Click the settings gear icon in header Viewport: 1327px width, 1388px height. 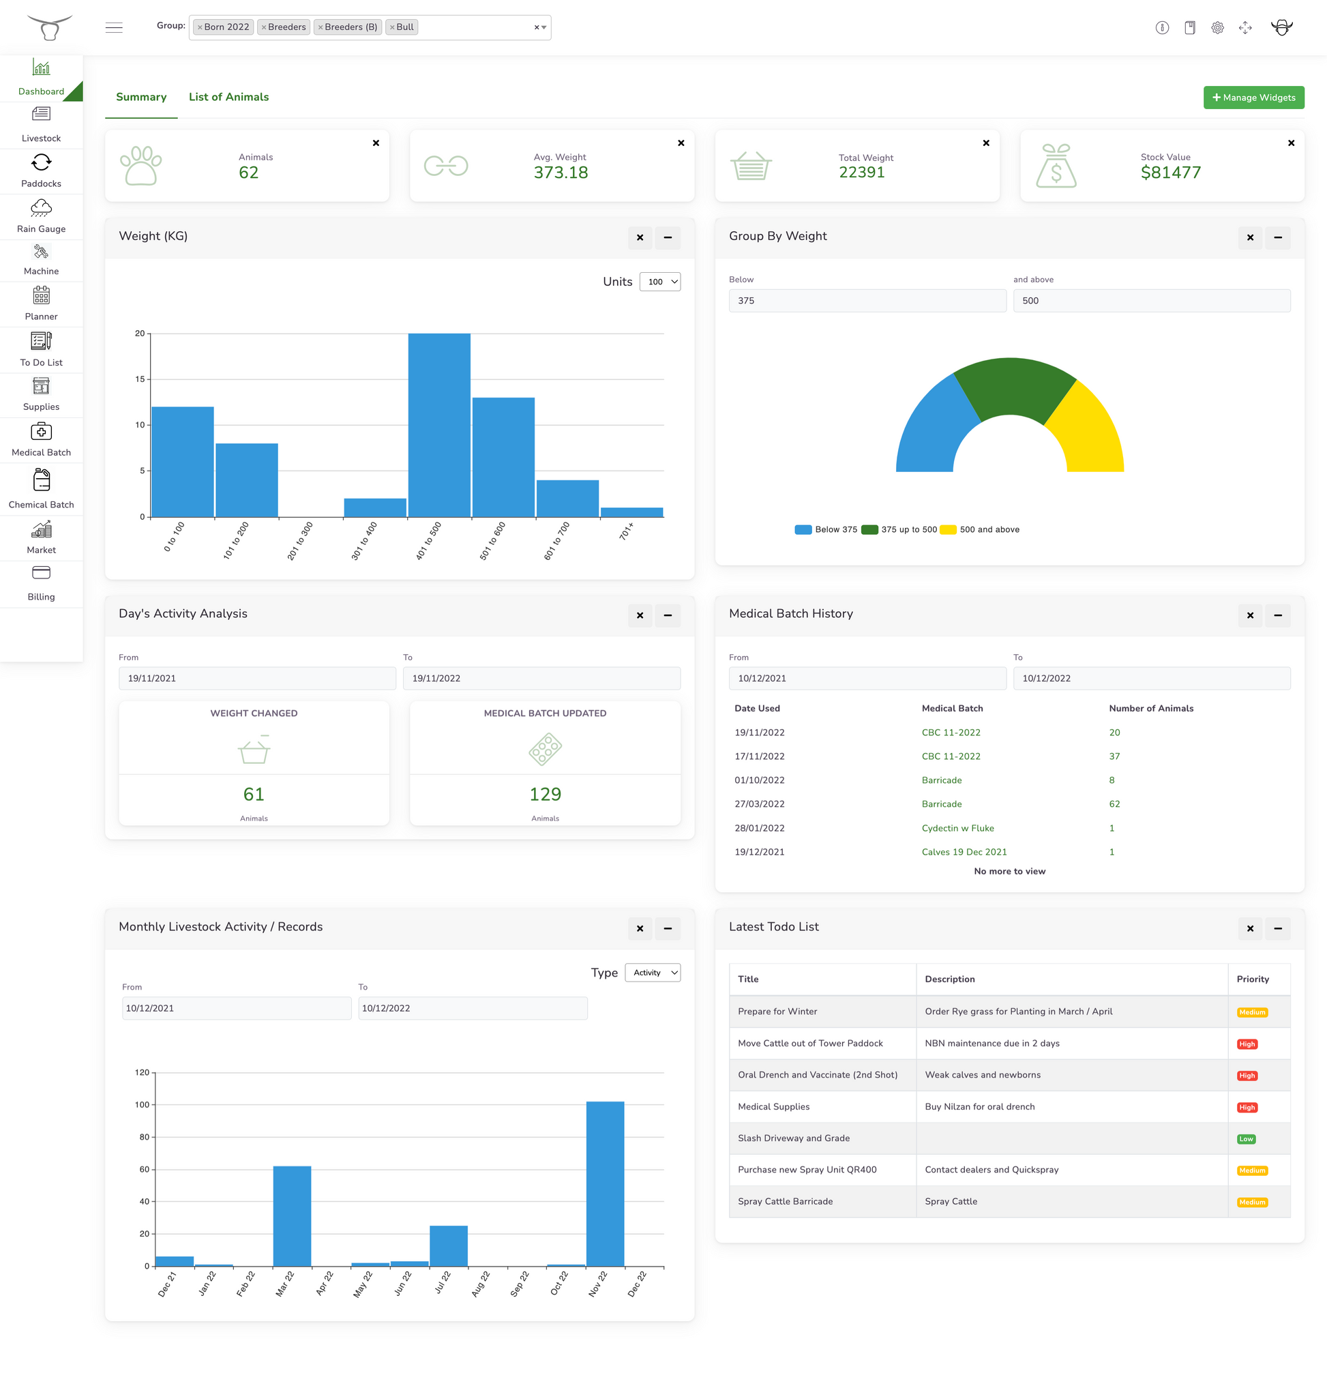pos(1217,27)
